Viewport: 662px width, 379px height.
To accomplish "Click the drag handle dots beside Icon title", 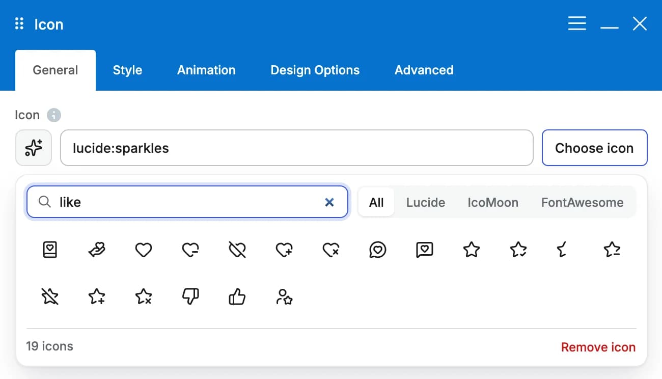I will pyautogui.click(x=19, y=23).
